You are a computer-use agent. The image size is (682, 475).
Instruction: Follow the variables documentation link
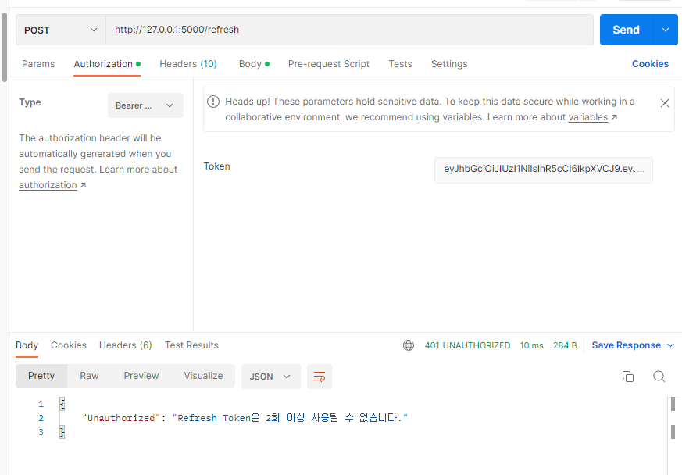588,117
